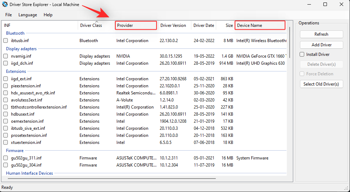Select the A-Volute provider cell
Image resolution: width=350 pixels, height=192 pixels.
(x=125, y=100)
